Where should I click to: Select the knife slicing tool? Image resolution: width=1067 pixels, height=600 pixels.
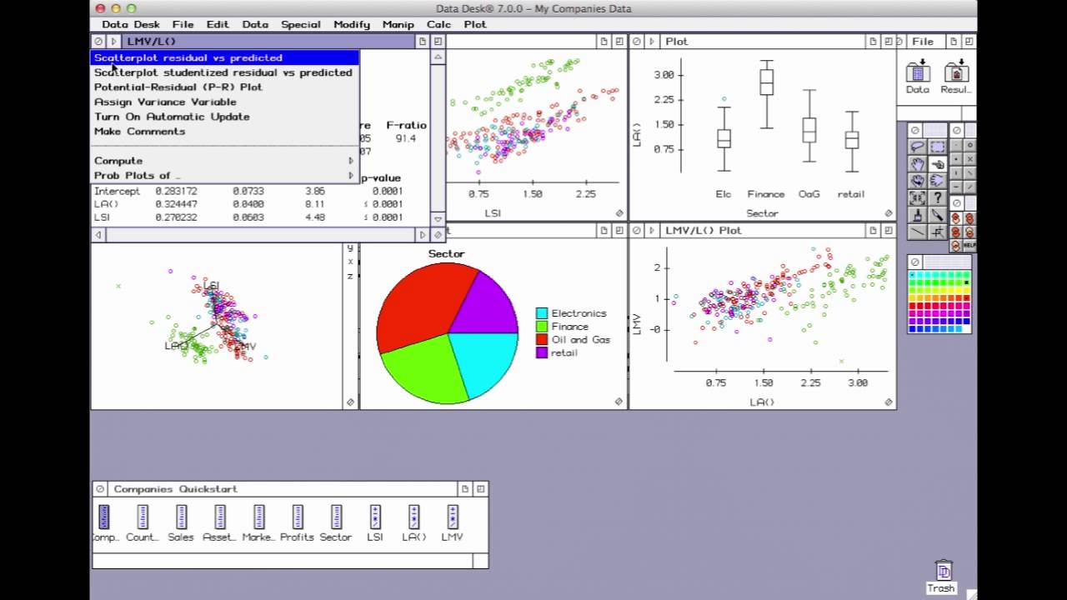tap(938, 215)
